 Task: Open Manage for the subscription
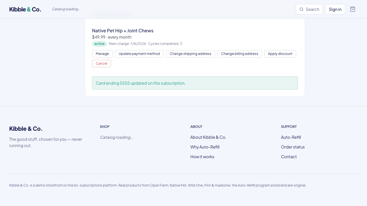point(102,54)
